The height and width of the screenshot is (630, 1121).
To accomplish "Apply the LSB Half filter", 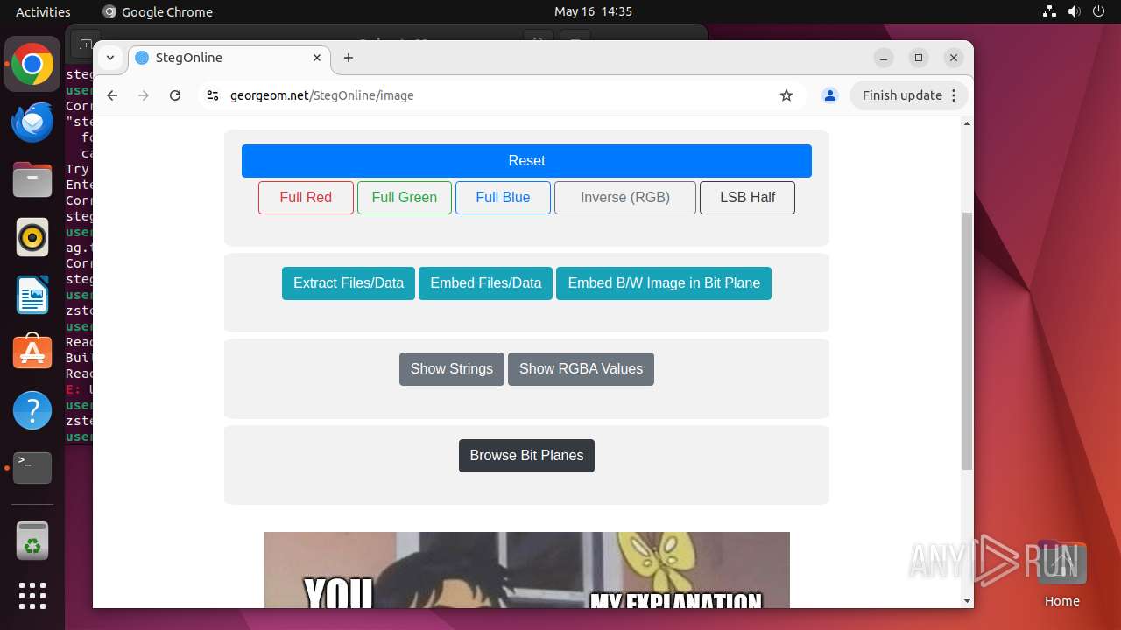I will coord(747,198).
